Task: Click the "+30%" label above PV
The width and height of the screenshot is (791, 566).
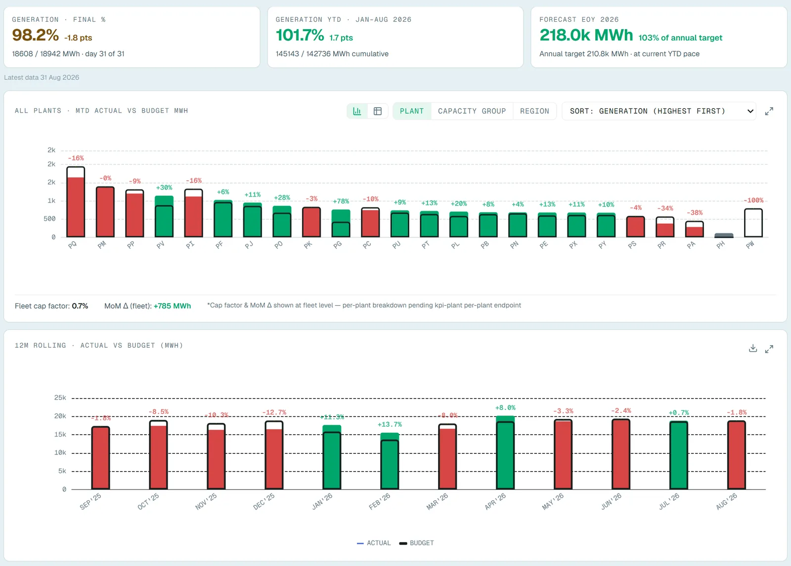Action: (x=164, y=188)
